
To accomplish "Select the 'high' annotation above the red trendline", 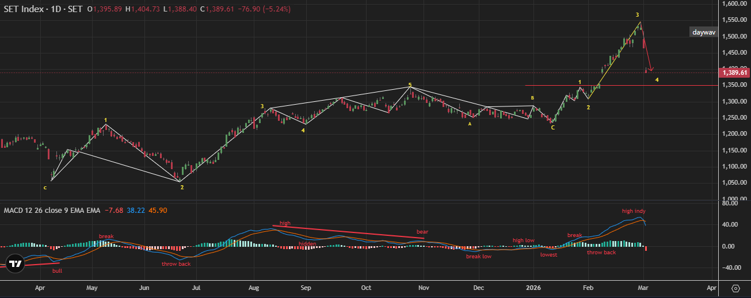I will coord(285,223).
